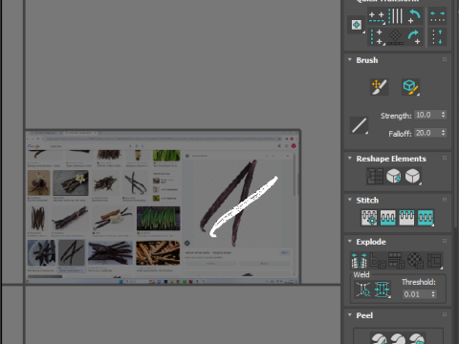Click the Set Pivot icon in Quick Transform

pos(357,25)
